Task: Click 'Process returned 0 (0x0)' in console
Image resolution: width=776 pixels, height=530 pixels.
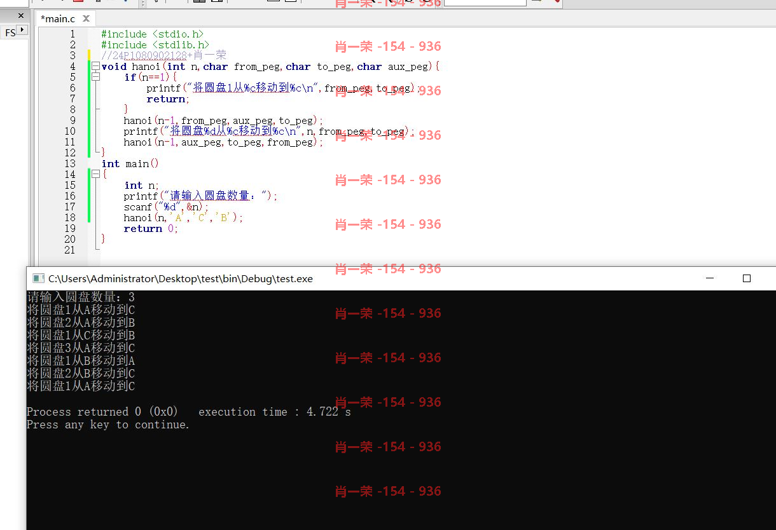Action: [102, 412]
